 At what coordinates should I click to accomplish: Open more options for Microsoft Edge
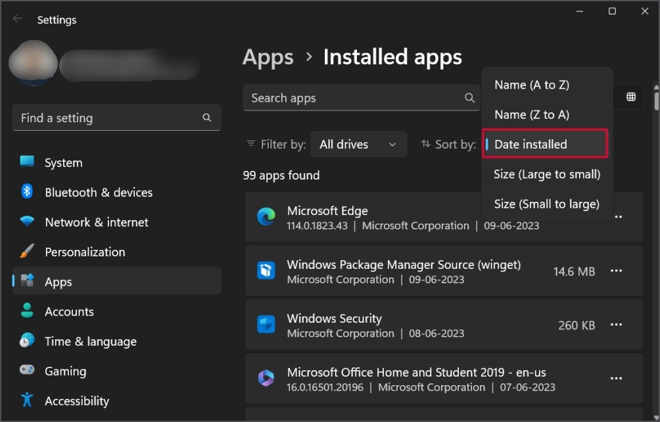point(618,217)
